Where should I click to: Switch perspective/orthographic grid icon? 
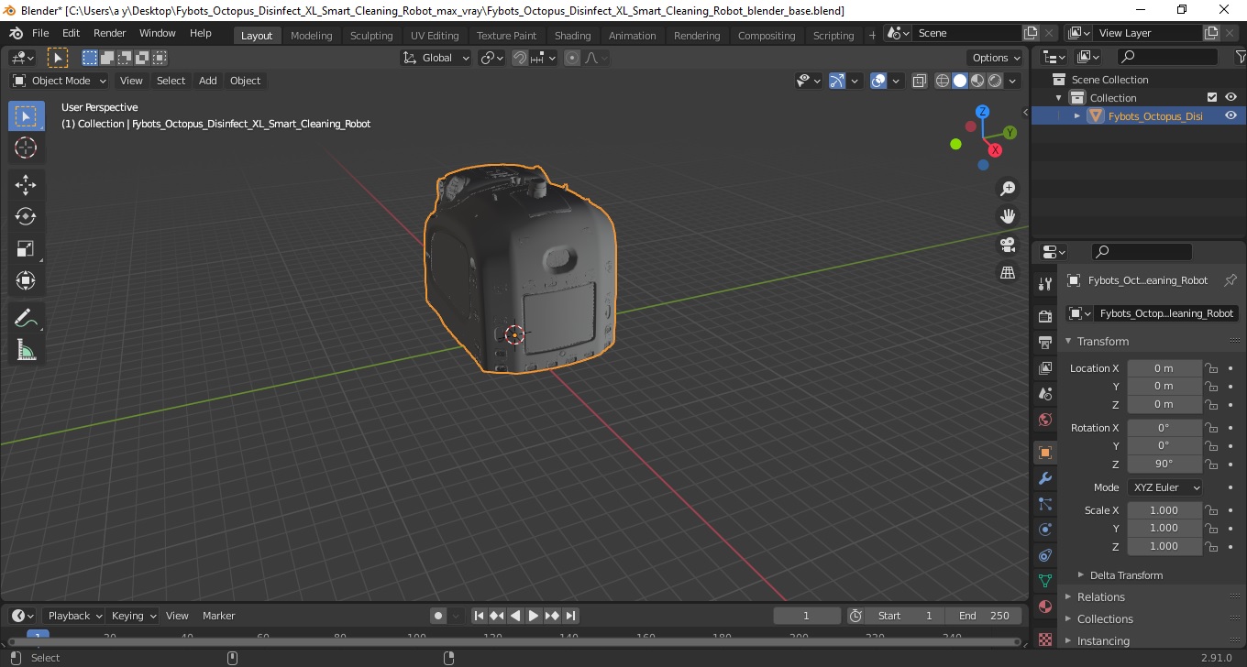click(x=1008, y=273)
